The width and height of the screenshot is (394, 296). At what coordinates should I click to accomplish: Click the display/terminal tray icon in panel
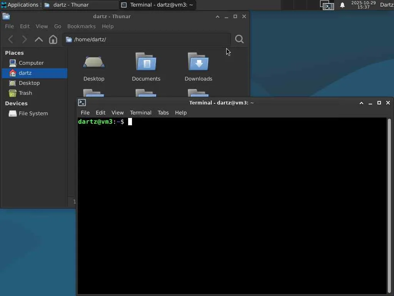tap(327, 5)
